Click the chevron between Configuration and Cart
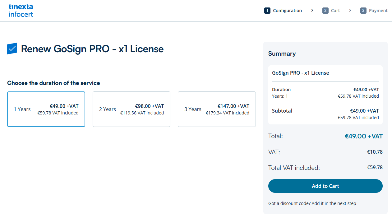The image size is (392, 223). [312, 11]
